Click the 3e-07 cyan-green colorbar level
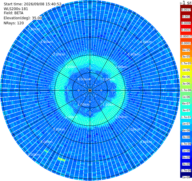This screenshot has height=181, width=192. tap(186, 110)
